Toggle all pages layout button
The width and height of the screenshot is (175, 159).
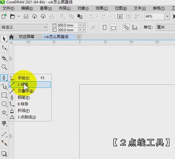[126, 27]
